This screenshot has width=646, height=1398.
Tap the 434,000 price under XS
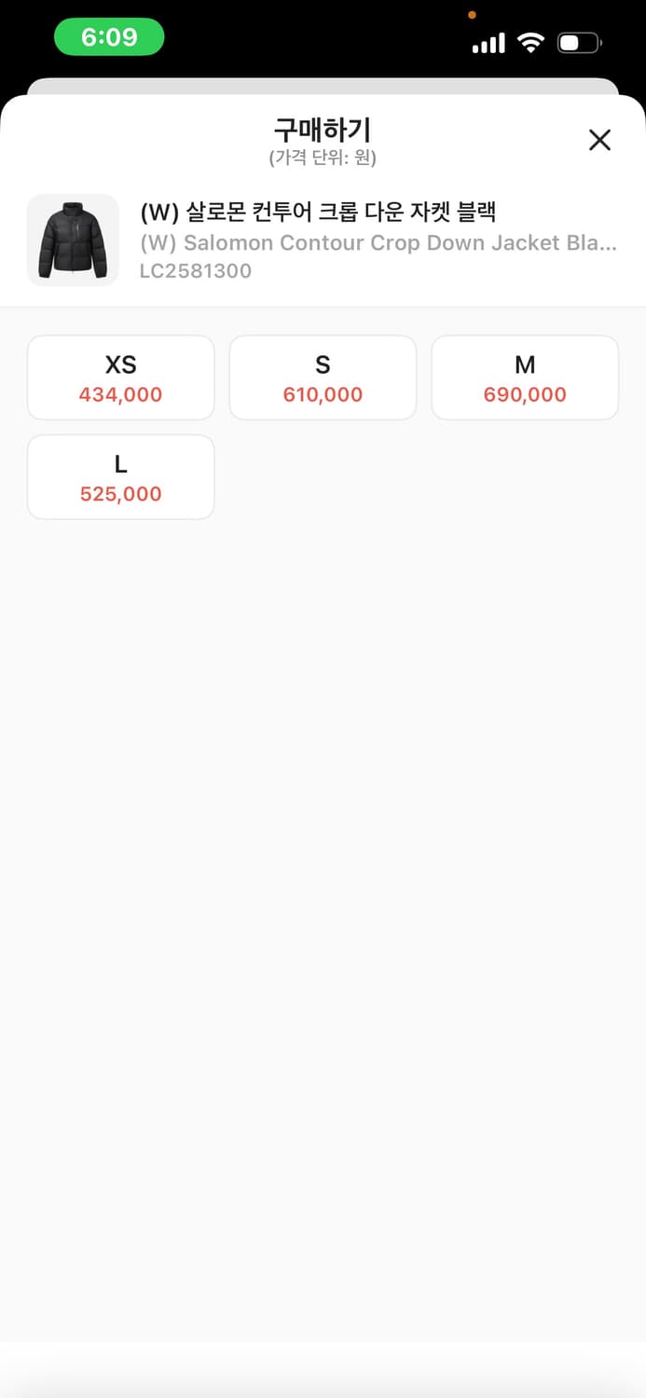[121, 394]
